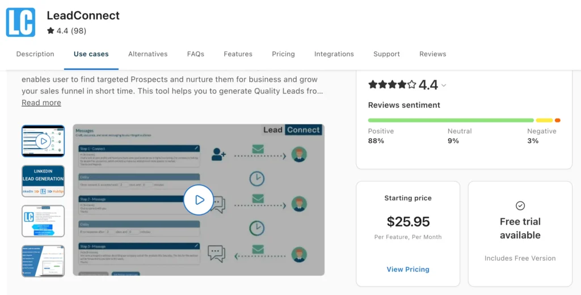Select the LinkedIn Lead Generation thumbnail

[43, 181]
